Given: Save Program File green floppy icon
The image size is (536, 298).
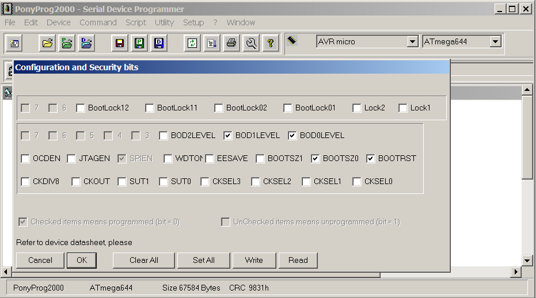Looking at the screenshot, I should (139, 43).
